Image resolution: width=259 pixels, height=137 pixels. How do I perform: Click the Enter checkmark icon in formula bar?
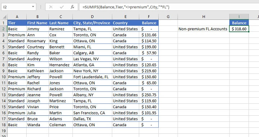pyautogui.click(x=62, y=7)
